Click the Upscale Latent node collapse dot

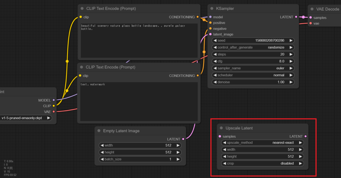[x=221, y=128]
